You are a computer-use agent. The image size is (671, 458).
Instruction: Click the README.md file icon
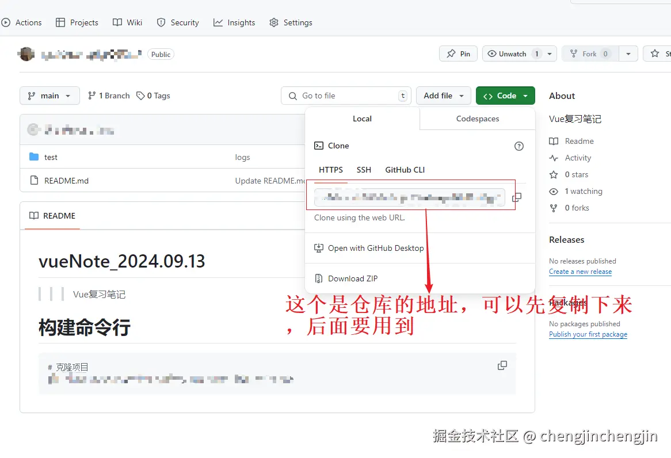tap(34, 180)
